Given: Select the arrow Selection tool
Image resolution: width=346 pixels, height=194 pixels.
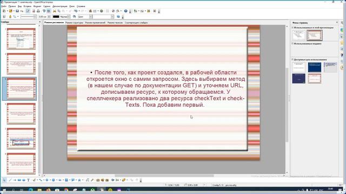Looking at the screenshot, I should pos(4,180).
